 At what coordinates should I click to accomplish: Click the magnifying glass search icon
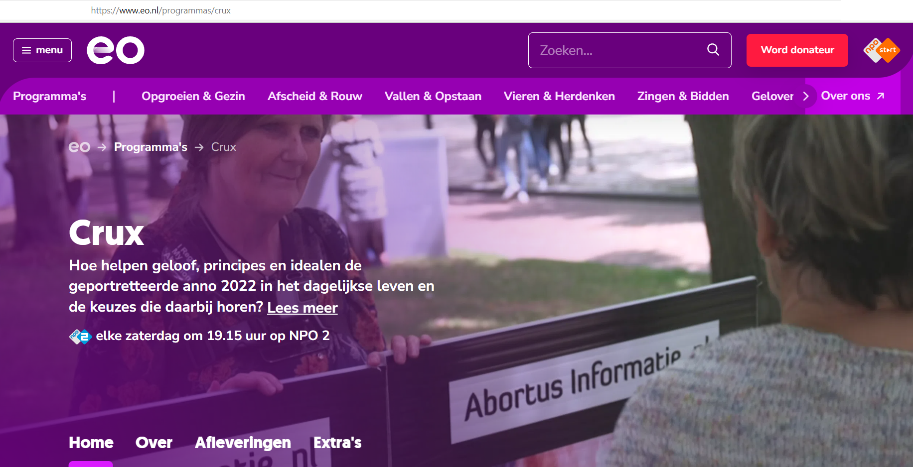pyautogui.click(x=713, y=50)
